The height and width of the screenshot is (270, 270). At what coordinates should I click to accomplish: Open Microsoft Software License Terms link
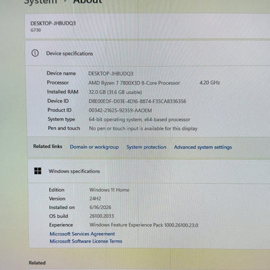[x=86, y=241]
